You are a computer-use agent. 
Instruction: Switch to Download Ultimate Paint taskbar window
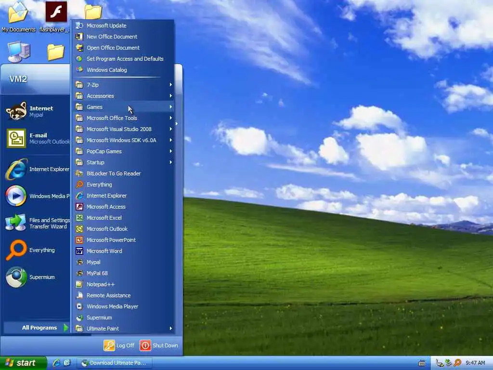coord(115,363)
